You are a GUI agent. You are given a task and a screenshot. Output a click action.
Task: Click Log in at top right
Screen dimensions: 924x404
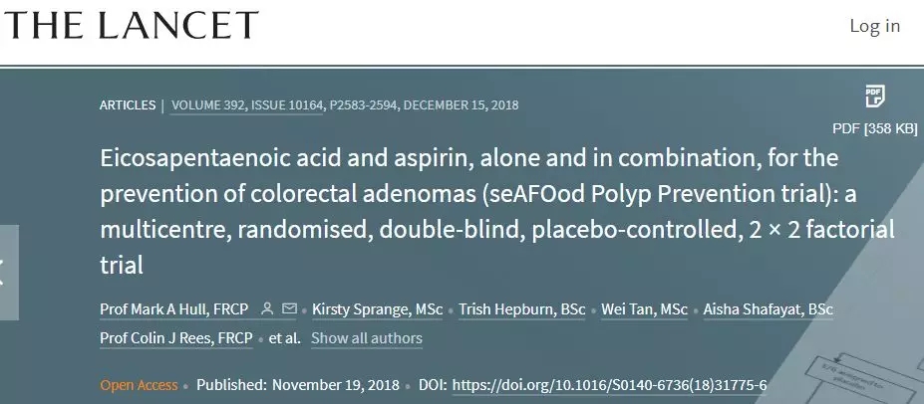874,26
